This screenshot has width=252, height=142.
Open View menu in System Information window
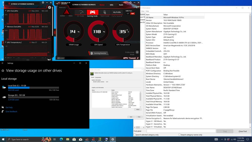(x=143, y=11)
